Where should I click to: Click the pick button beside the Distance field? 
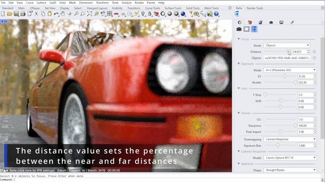(314, 52)
